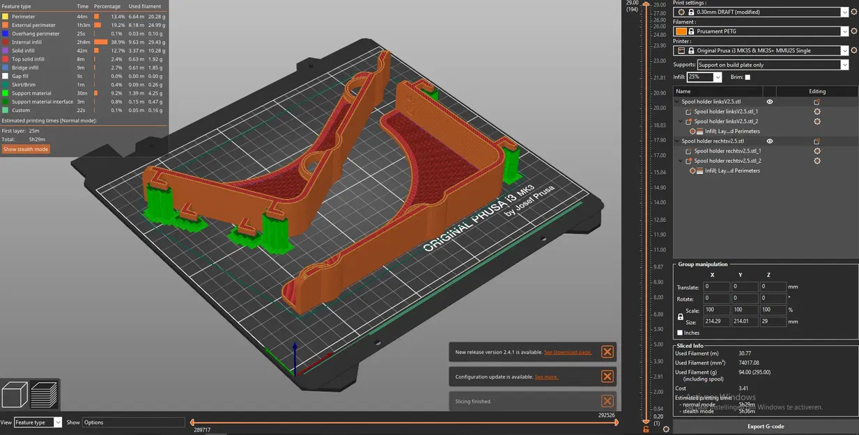Open print settings via the gear icon
This screenshot has height=435, width=859.
(x=855, y=12)
